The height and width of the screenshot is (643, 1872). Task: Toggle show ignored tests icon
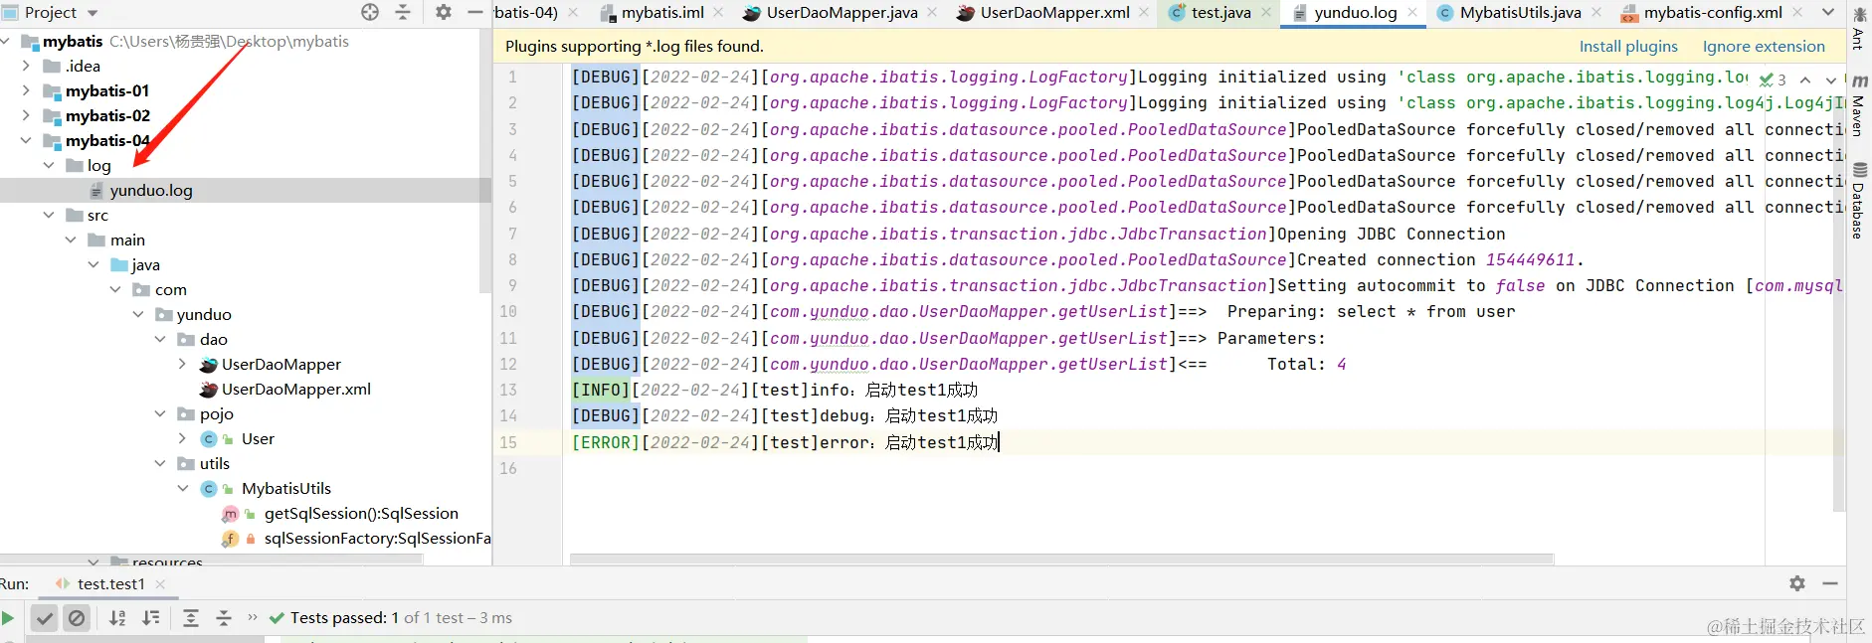click(x=77, y=618)
